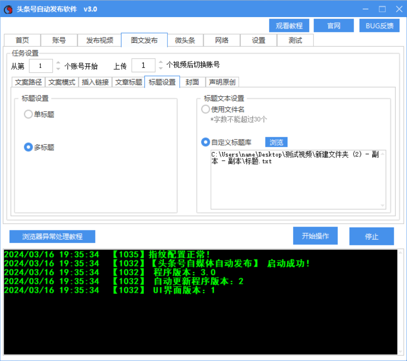Viewport: 407px width, 361px height.
Task: Open the 文案路径 sub-tab
Action: point(28,82)
